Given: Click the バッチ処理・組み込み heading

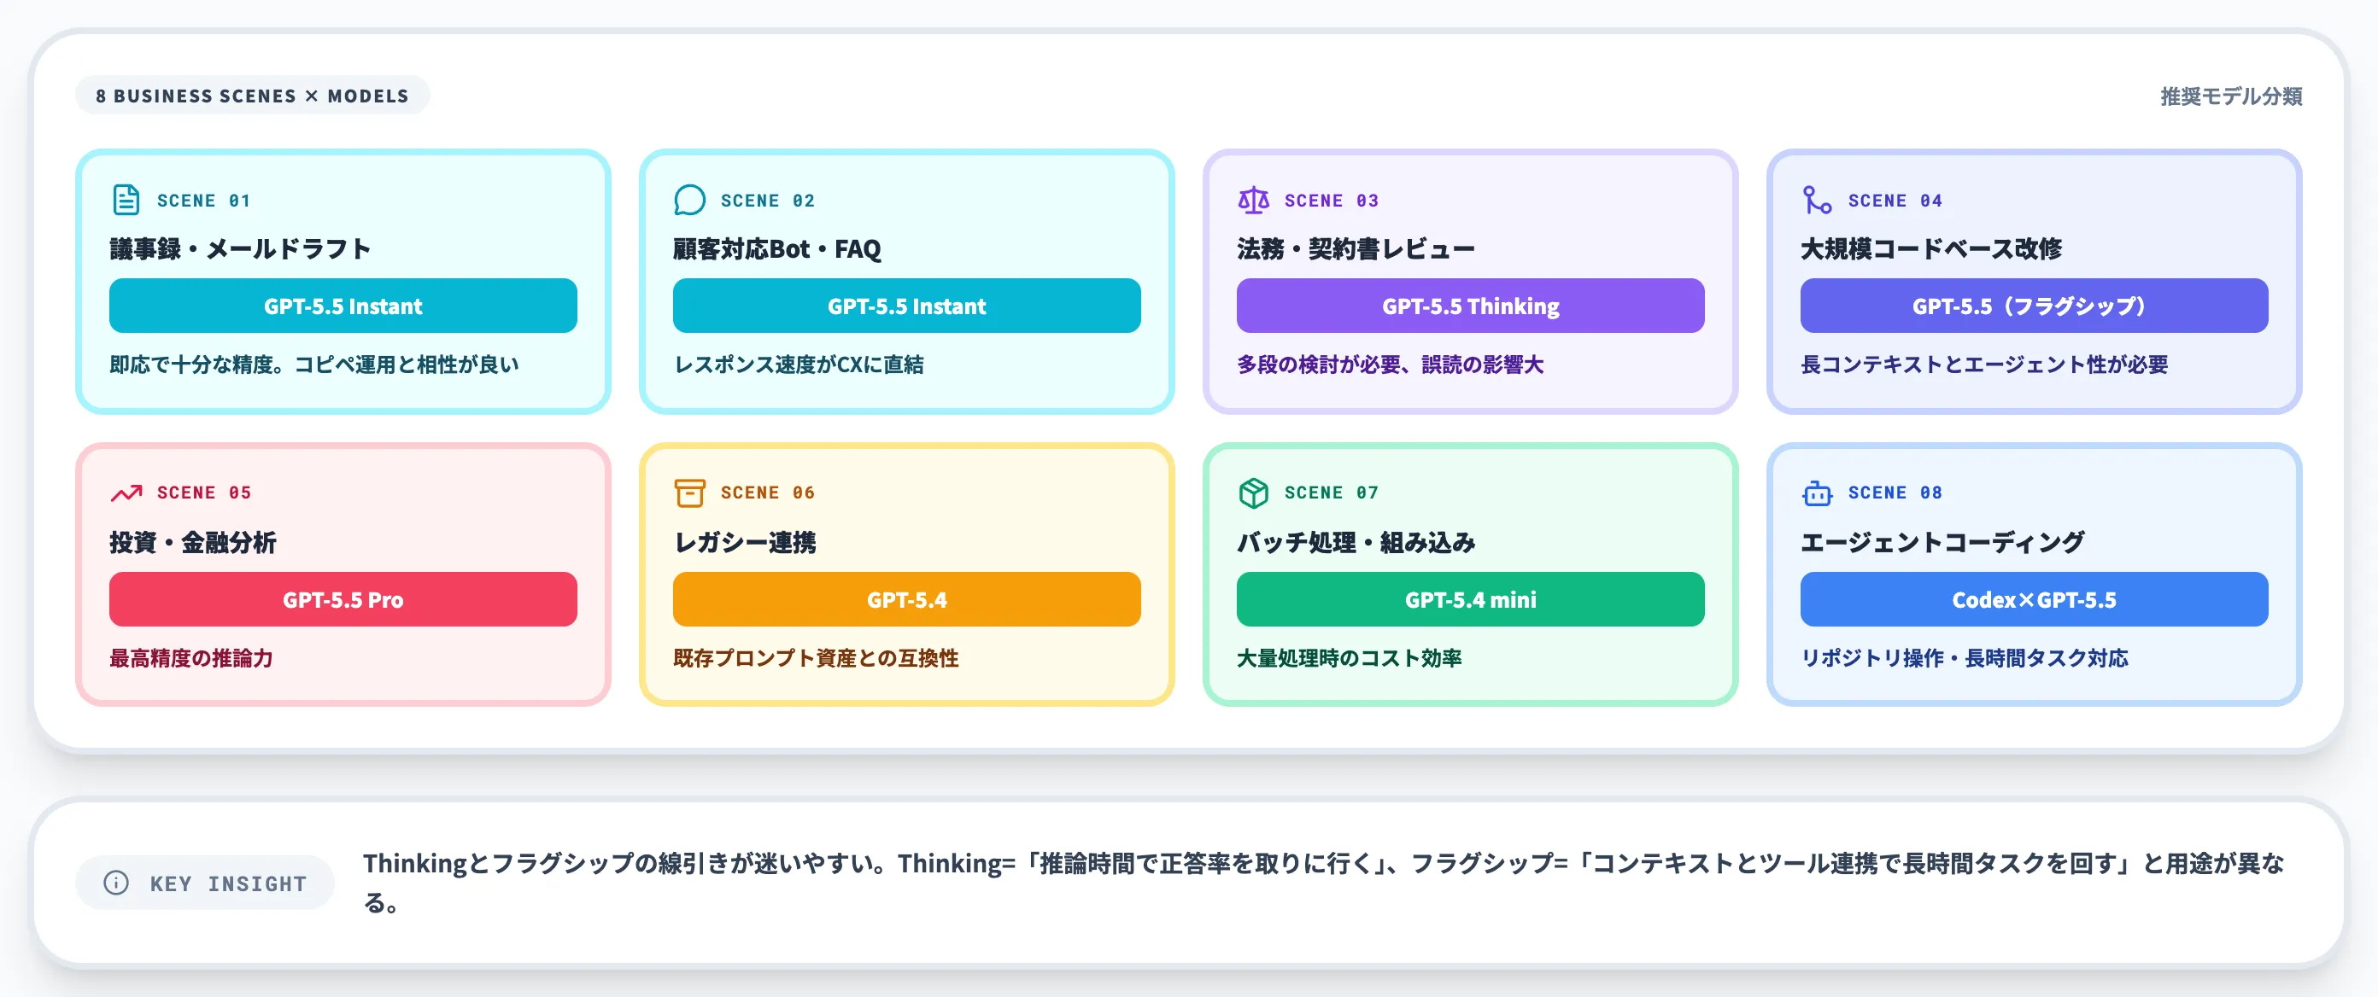Looking at the screenshot, I should (x=1356, y=542).
